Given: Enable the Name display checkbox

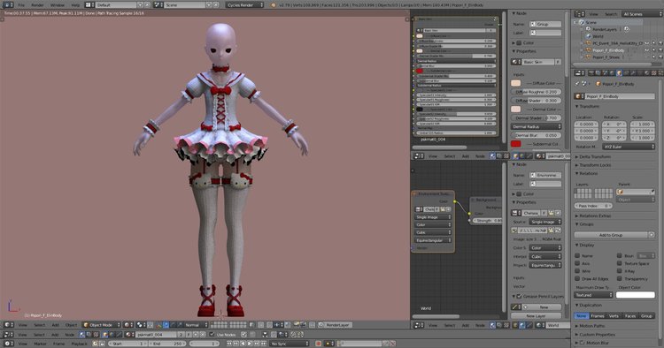Looking at the screenshot, I should pyautogui.click(x=577, y=255).
